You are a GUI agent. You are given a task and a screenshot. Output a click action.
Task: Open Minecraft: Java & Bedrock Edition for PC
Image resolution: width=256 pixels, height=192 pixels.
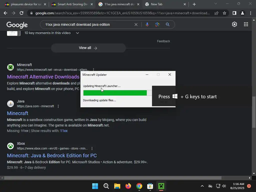52,155
